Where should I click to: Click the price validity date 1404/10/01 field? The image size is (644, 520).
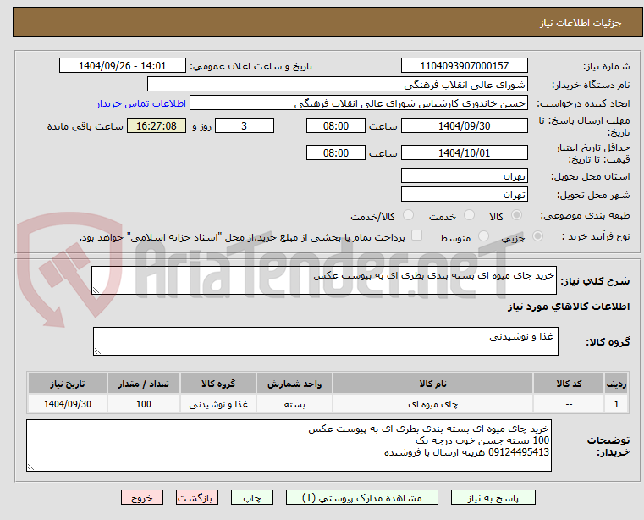tap(464, 153)
